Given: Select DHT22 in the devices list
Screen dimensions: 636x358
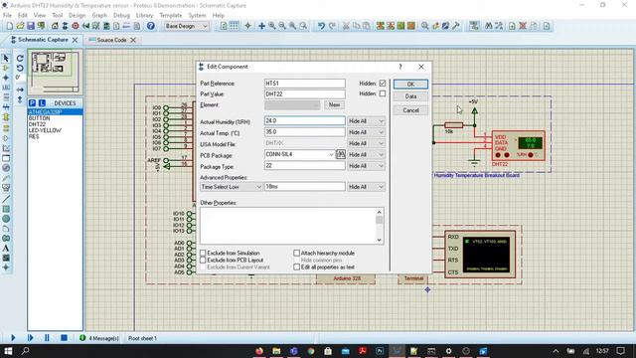Looking at the screenshot, I should [x=37, y=124].
